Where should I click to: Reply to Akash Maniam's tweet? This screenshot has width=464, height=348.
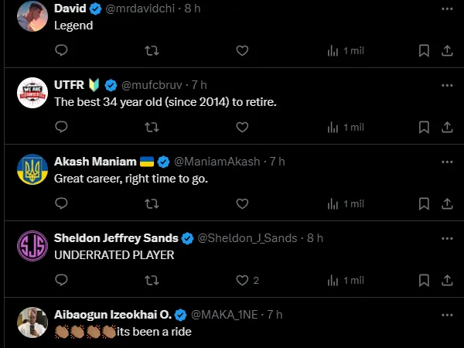point(62,203)
